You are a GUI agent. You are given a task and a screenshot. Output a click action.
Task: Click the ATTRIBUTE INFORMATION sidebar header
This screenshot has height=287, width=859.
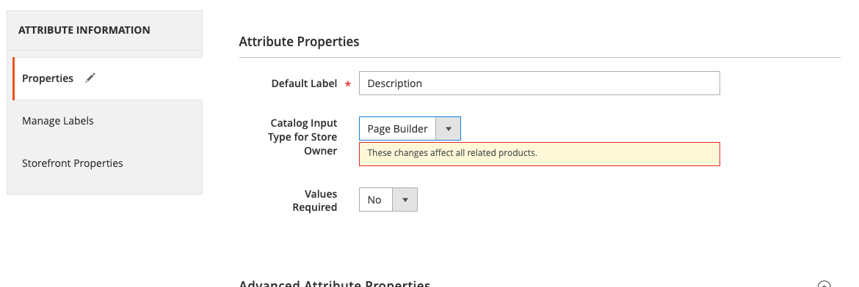coord(84,30)
